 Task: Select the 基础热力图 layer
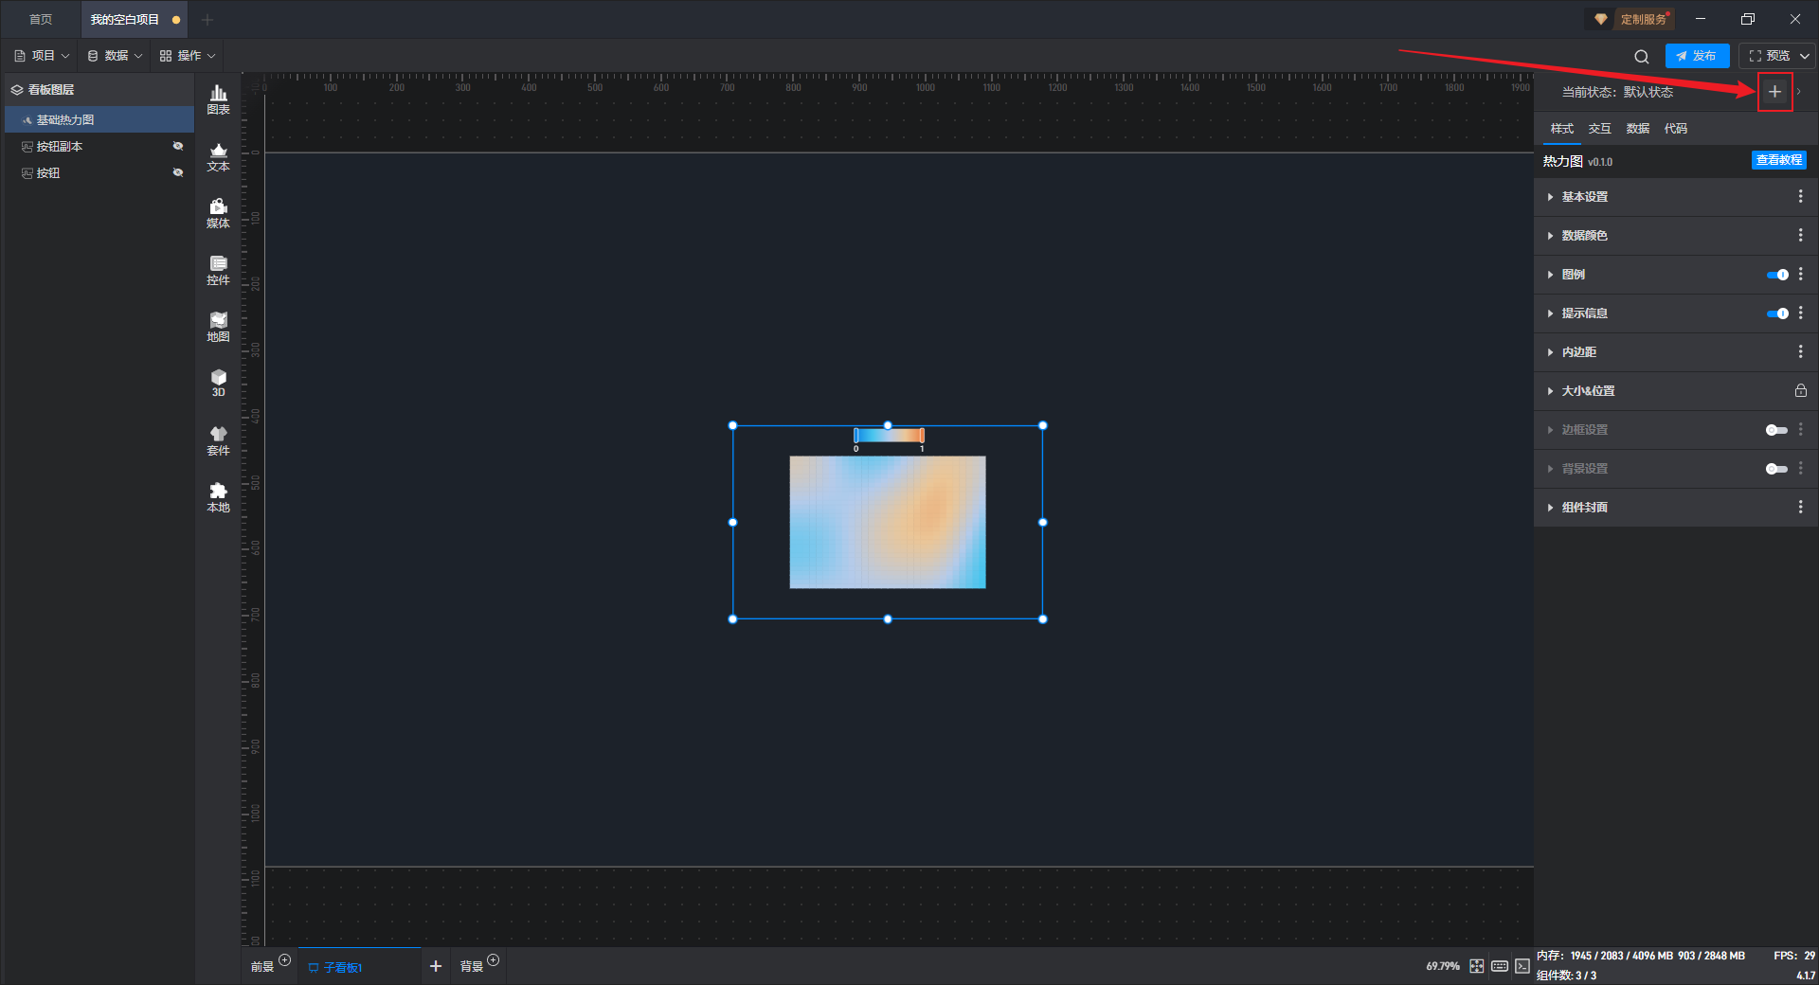[99, 120]
